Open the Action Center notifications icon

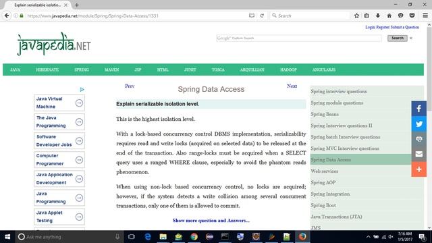pos(422,237)
